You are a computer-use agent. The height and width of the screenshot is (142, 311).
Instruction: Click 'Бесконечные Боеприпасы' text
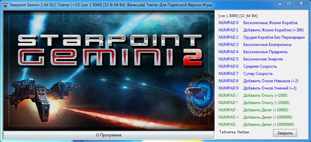pos(267,45)
